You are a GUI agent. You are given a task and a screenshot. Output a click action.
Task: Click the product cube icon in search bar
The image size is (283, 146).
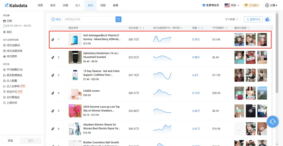click(53, 19)
